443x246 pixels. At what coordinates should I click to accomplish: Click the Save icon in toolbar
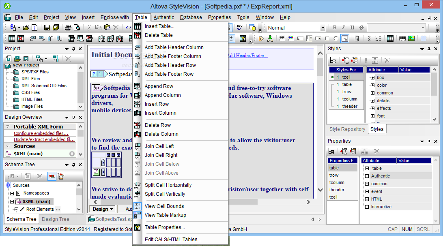[x=47, y=28]
